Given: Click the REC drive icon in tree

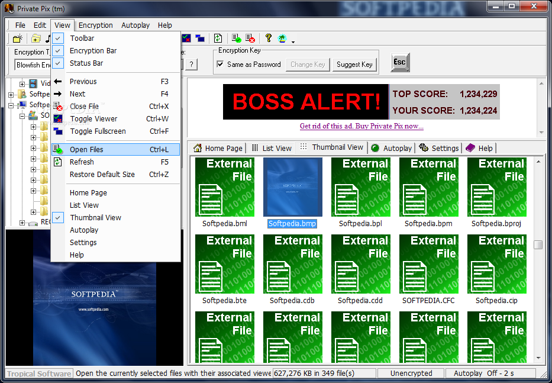Looking at the screenshot, I should pyautogui.click(x=33, y=223).
